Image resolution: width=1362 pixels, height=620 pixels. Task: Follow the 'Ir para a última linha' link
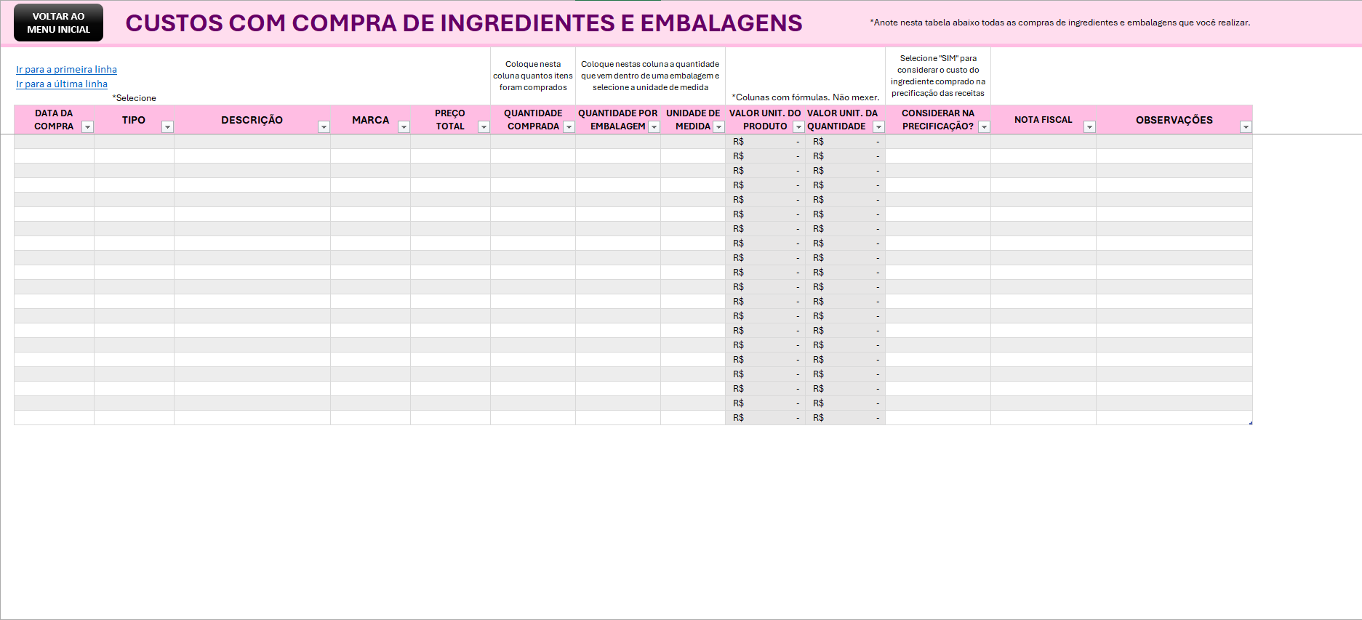(x=62, y=84)
